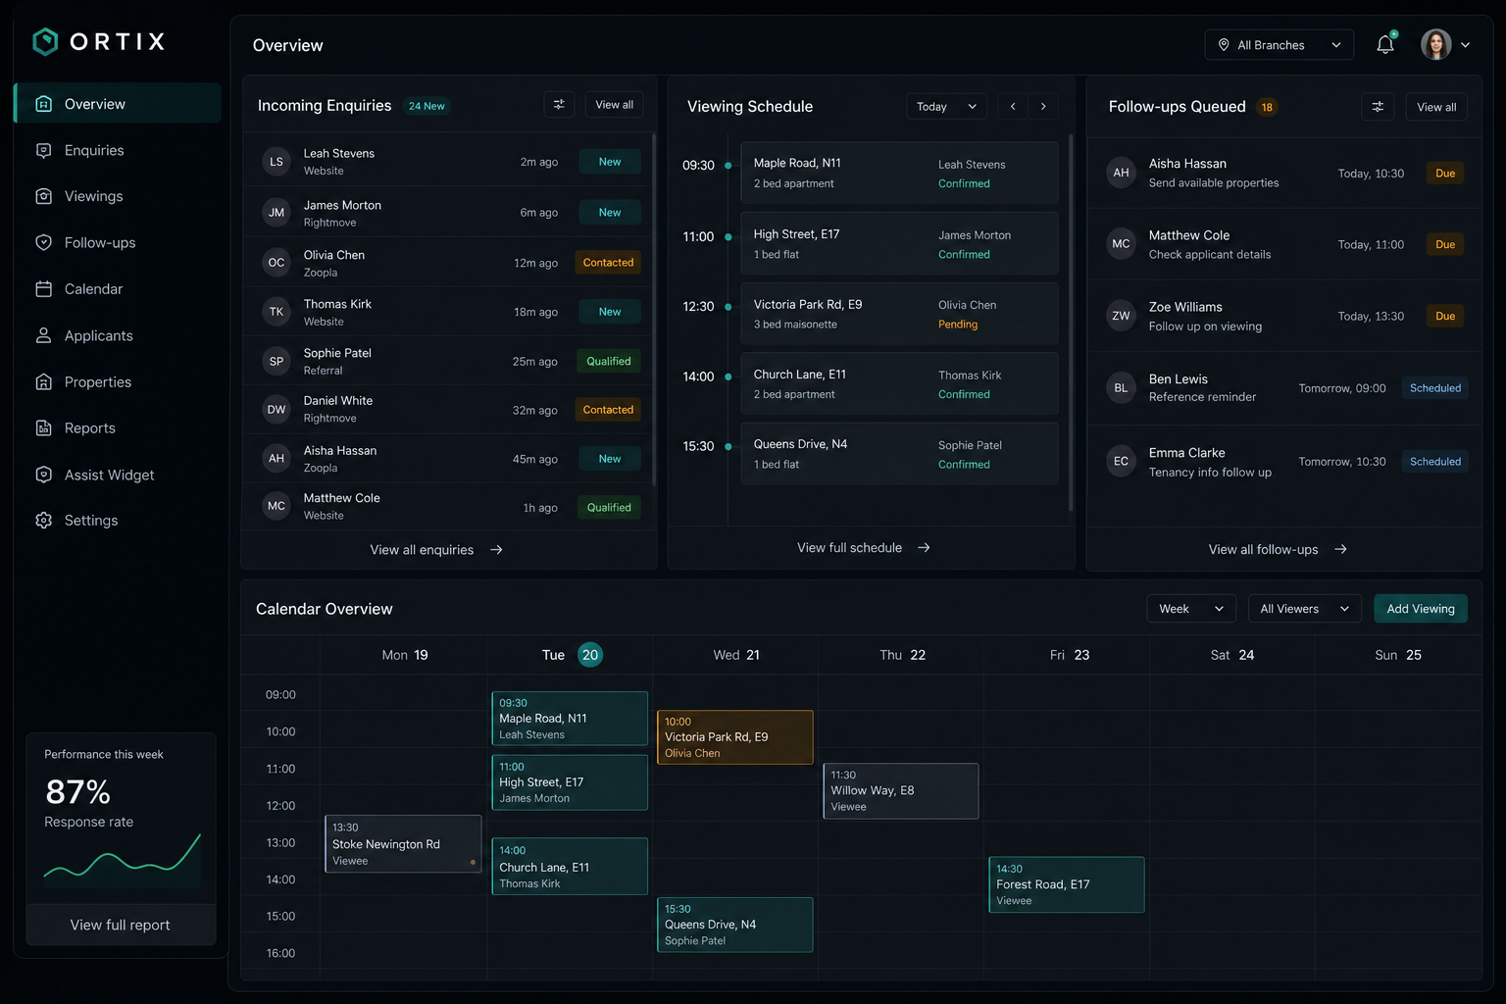The image size is (1506, 1004).
Task: Open the Maple Road, N11 schedule card
Action: [x=899, y=173]
